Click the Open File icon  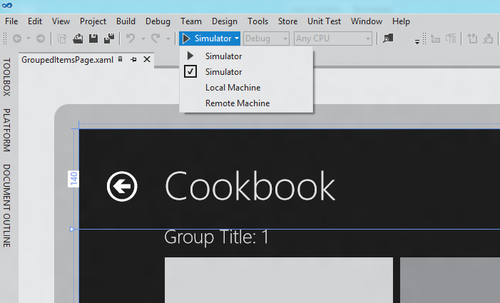pyautogui.click(x=78, y=38)
